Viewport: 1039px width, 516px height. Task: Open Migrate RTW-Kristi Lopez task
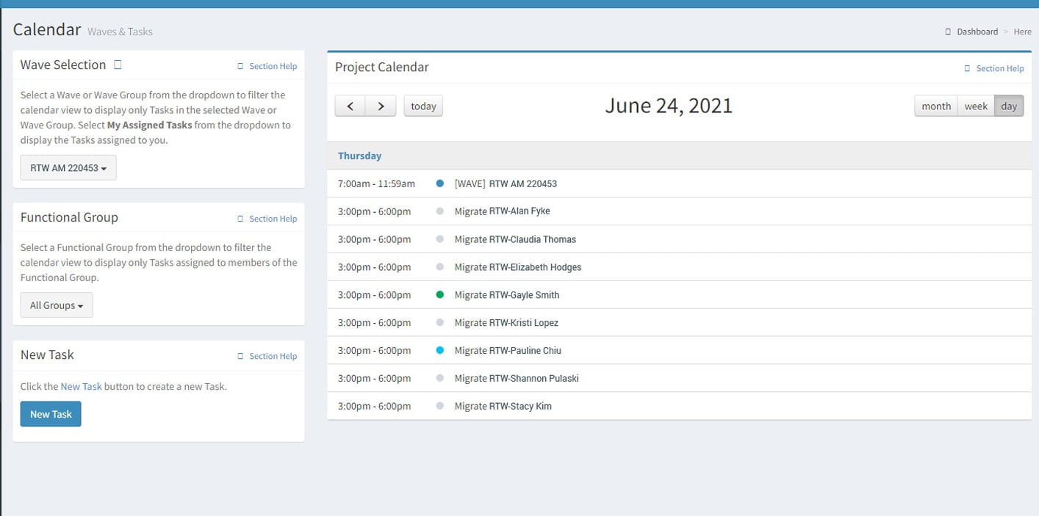506,323
